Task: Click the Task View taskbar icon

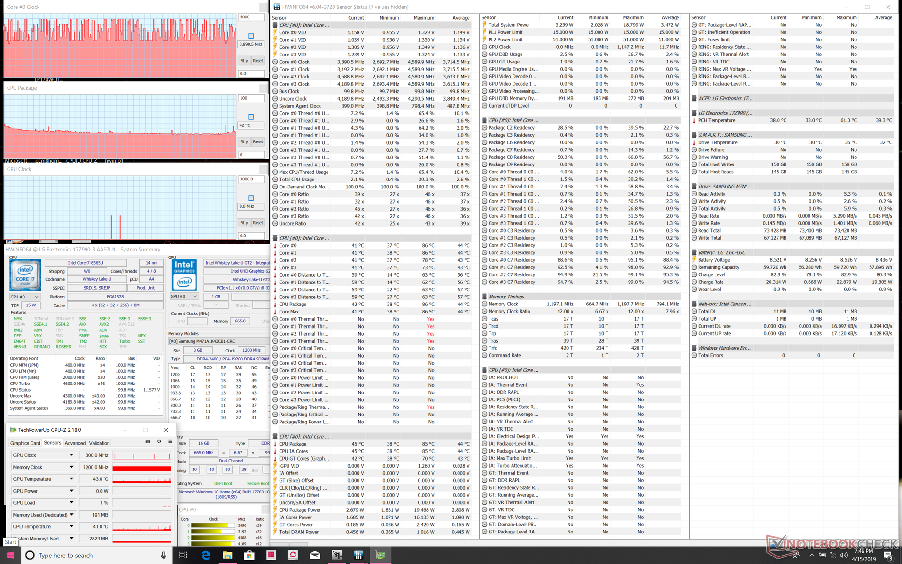Action: tap(183, 555)
